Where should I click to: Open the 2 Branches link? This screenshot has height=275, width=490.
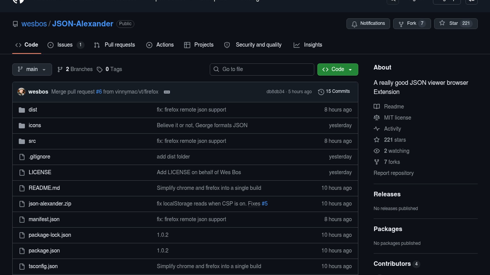79,69
